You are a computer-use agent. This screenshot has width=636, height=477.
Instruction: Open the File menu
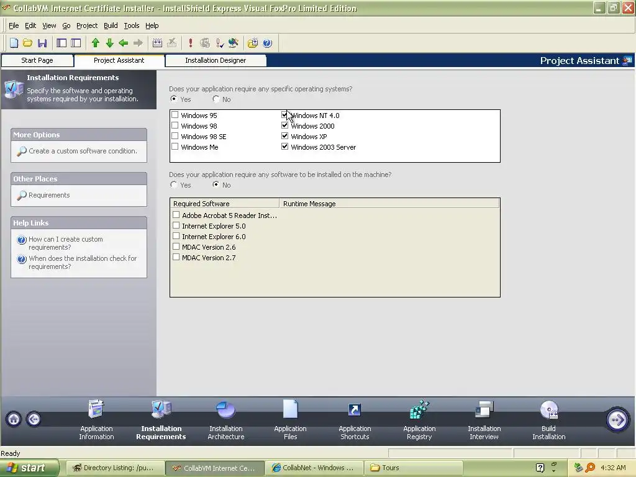click(x=14, y=25)
